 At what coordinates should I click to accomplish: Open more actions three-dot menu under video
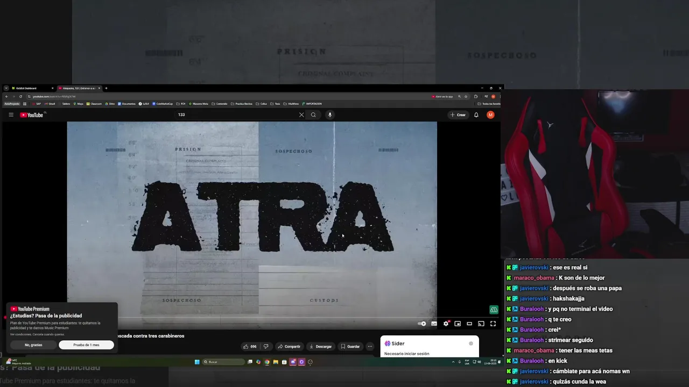(x=370, y=347)
